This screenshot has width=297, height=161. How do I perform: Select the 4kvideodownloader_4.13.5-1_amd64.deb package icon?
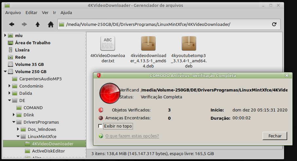[x=148, y=43]
